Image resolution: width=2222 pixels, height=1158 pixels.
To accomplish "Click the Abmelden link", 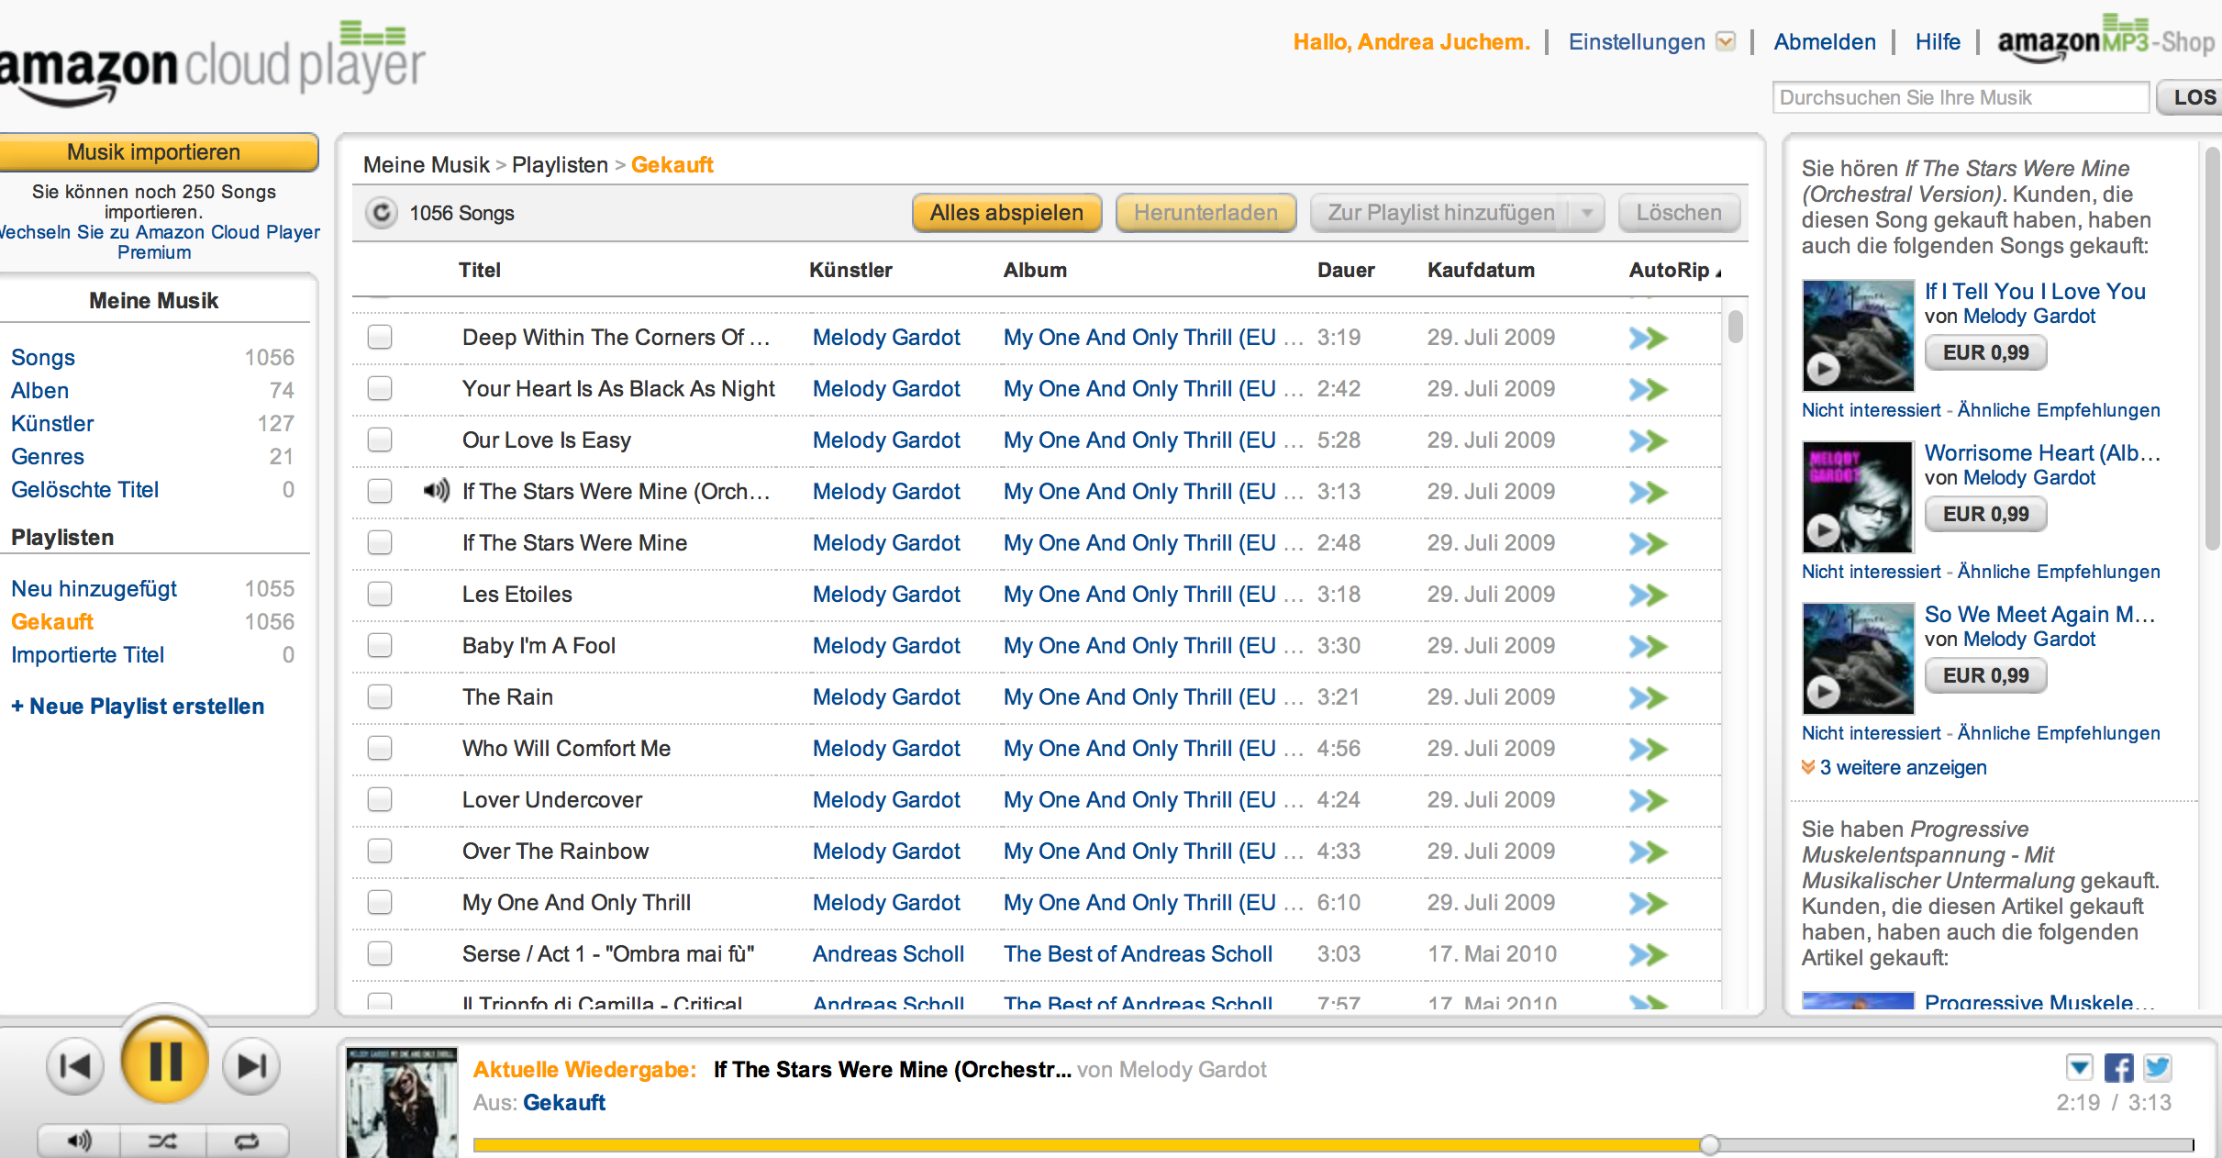I will [x=1825, y=42].
